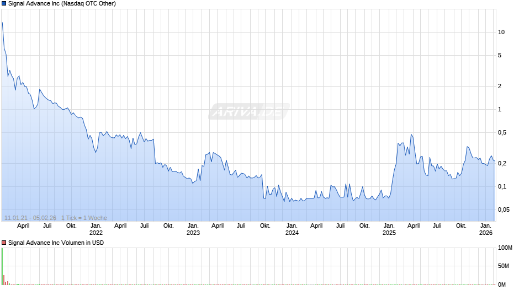Select the chart title 'Signal Advance Inc (Nasdaq OTC Other)'

click(x=62, y=4)
